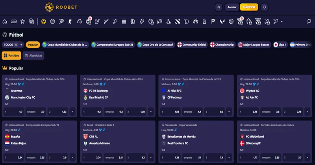Click the Roobet logo

tap(61, 7)
